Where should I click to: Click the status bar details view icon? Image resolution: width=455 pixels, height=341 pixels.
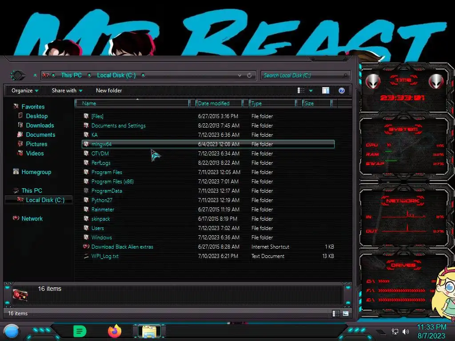pyautogui.click(x=335, y=313)
